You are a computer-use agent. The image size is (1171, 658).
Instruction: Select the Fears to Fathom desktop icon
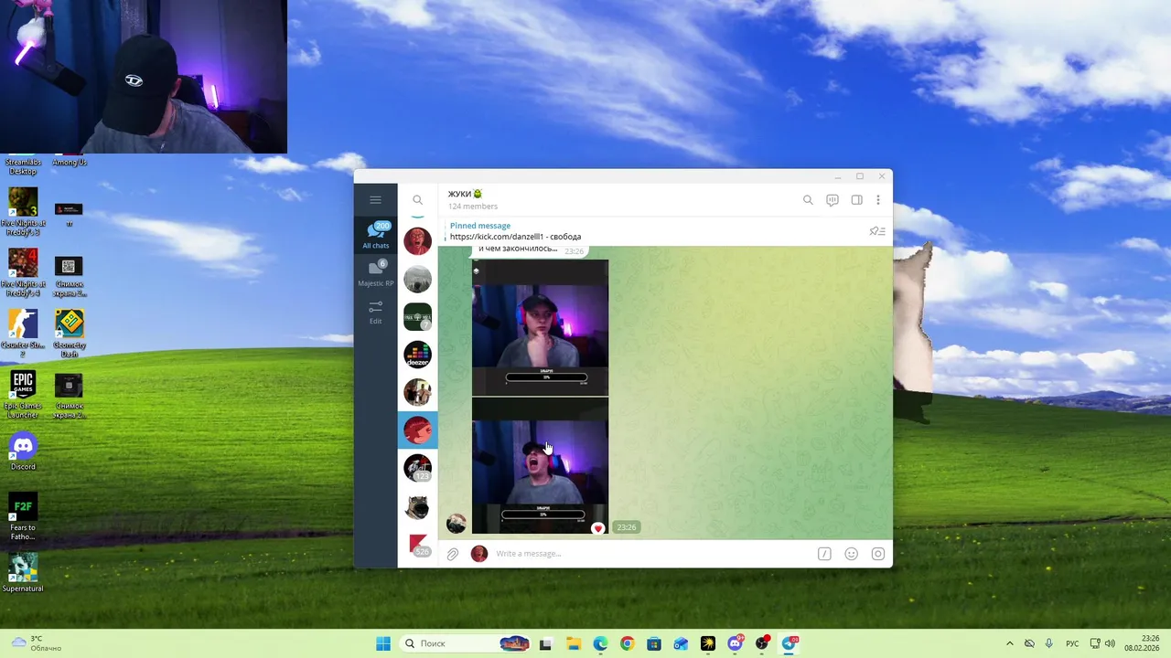click(23, 516)
